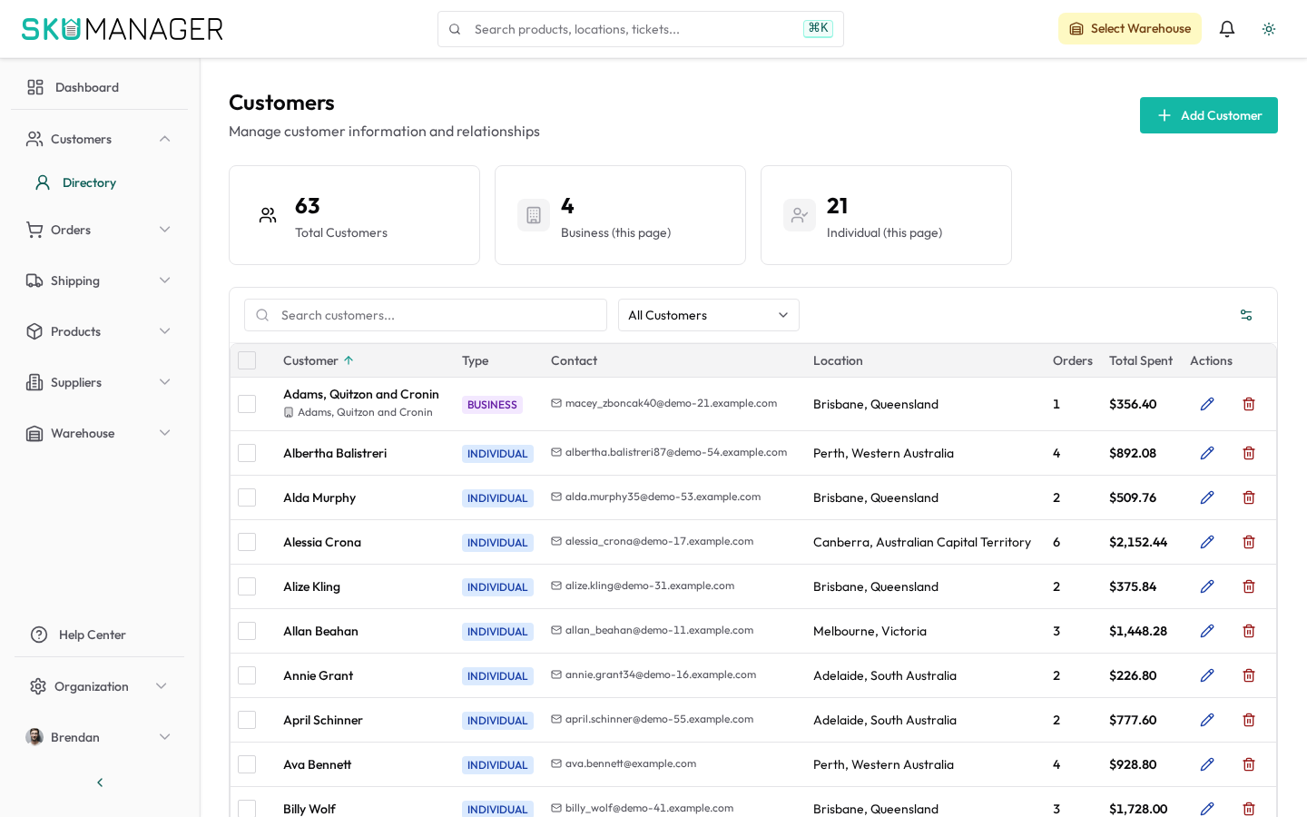The width and height of the screenshot is (1307, 817).
Task: Open Alessia Crona customer name
Action: pos(322,542)
